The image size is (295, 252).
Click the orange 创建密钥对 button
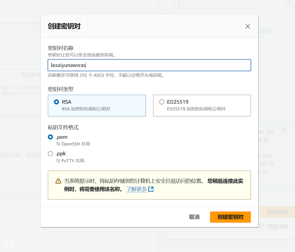(230, 217)
